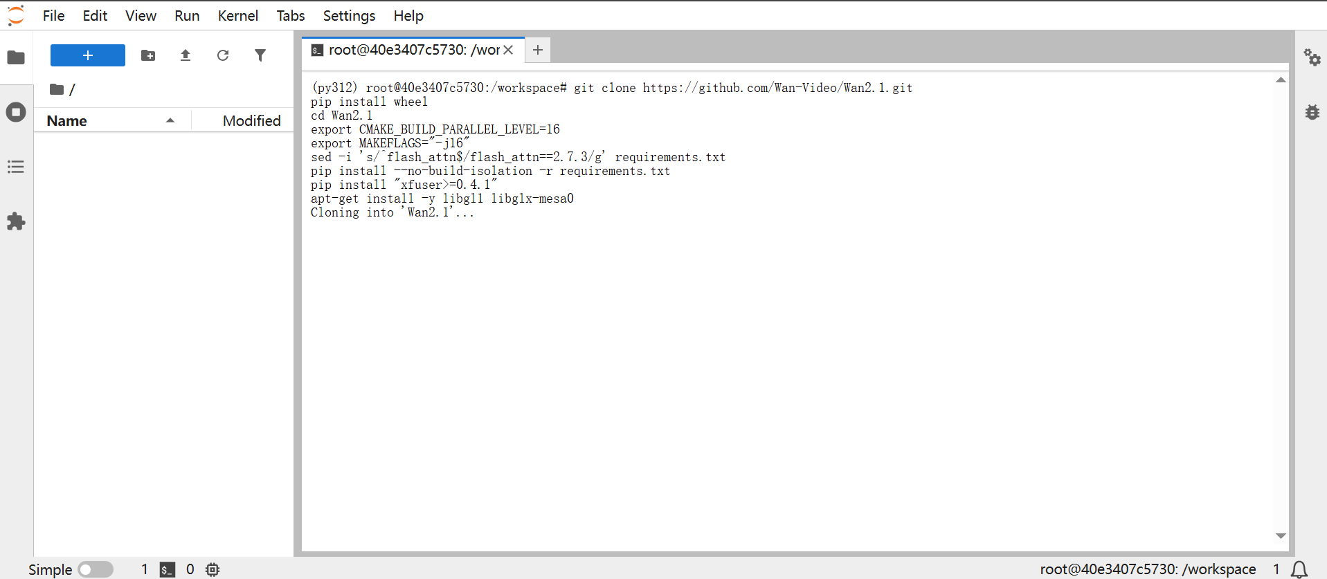Click the blue New Launcher plus button
The width and height of the screenshot is (1327, 579).
(88, 55)
